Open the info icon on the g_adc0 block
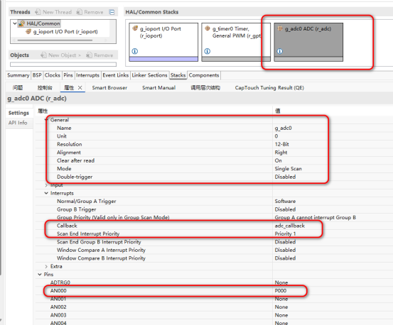 tap(280, 51)
